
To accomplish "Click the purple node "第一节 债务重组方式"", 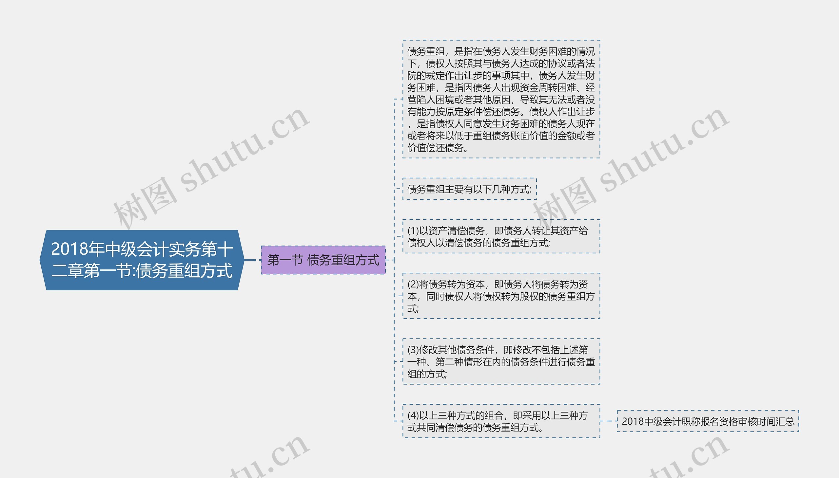I will coord(324,261).
